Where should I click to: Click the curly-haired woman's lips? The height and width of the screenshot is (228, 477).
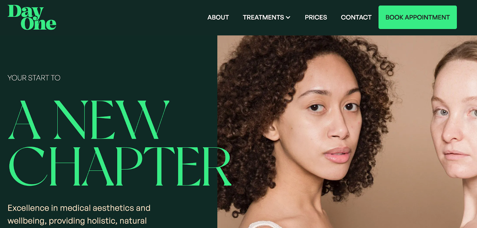point(337,155)
